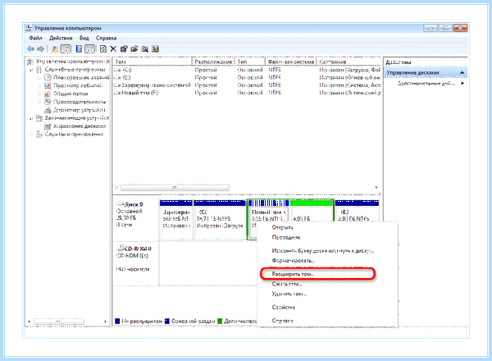Choose Открыть from the context menu
The width and height of the screenshot is (492, 361).
(327, 227)
